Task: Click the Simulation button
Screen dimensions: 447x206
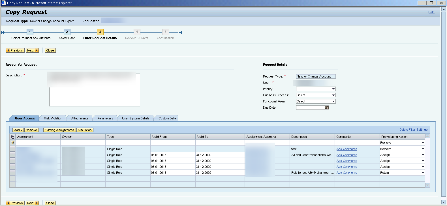Action: tap(85, 130)
